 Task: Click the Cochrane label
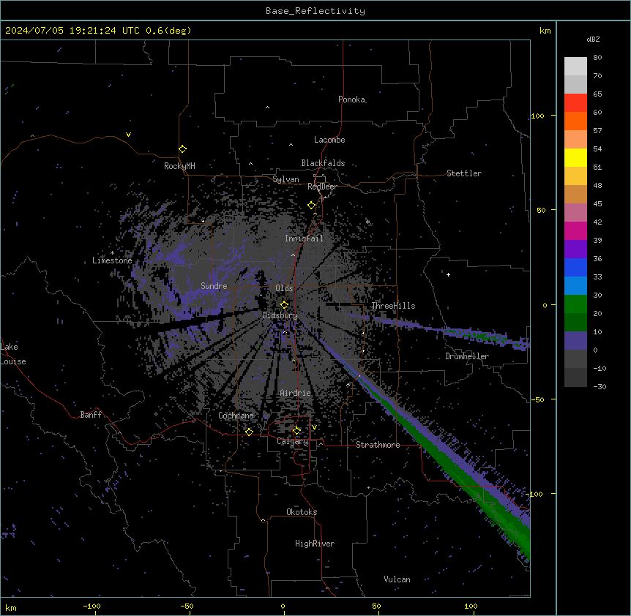click(x=236, y=416)
